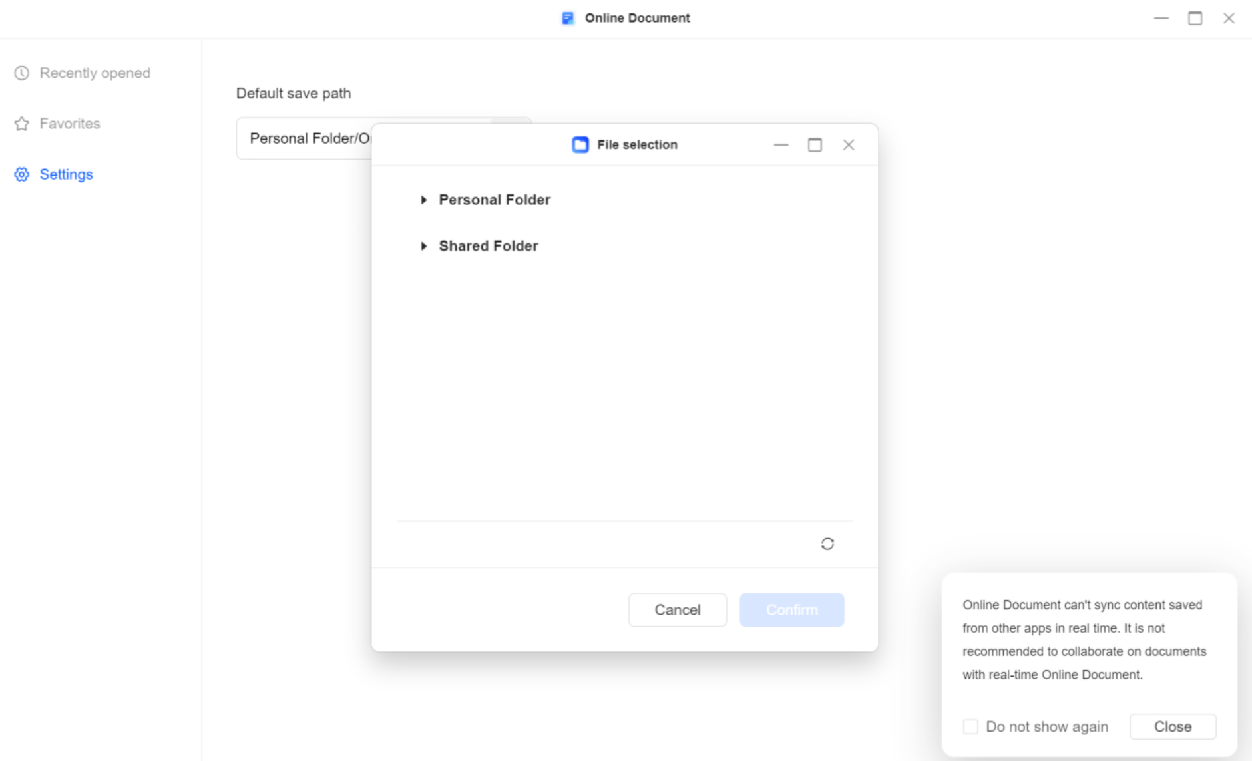Viewport: 1252px width, 761px height.
Task: Click the star icon beside Favorites
Action: [x=22, y=124]
